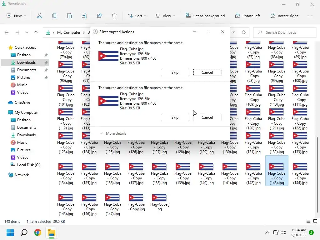Open Desktop under My Computer
Screen dimensions: 320x240
pos(24,120)
